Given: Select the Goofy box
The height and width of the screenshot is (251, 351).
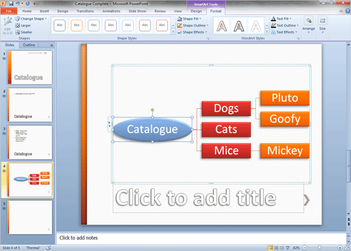Looking at the screenshot, I should 285,119.
